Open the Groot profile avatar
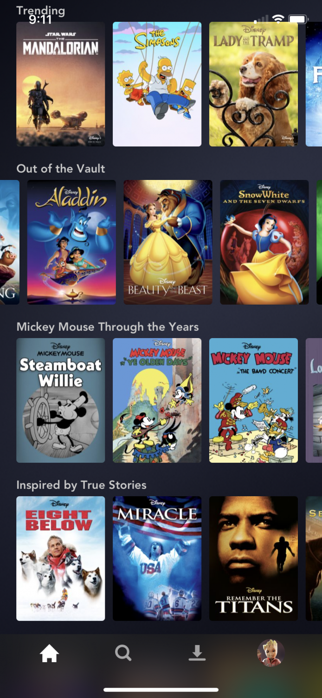 271,653
